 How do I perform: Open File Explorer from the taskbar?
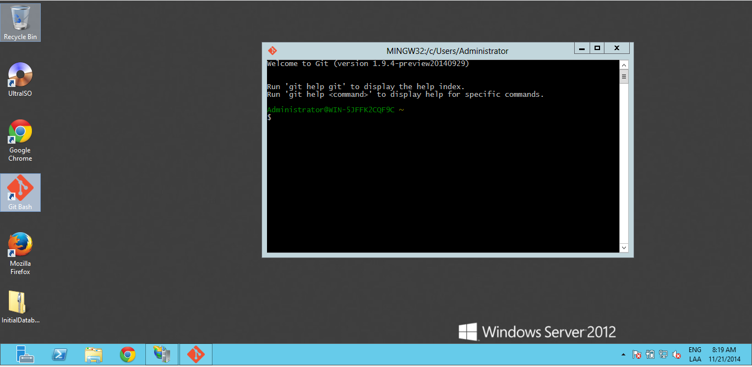click(x=94, y=354)
